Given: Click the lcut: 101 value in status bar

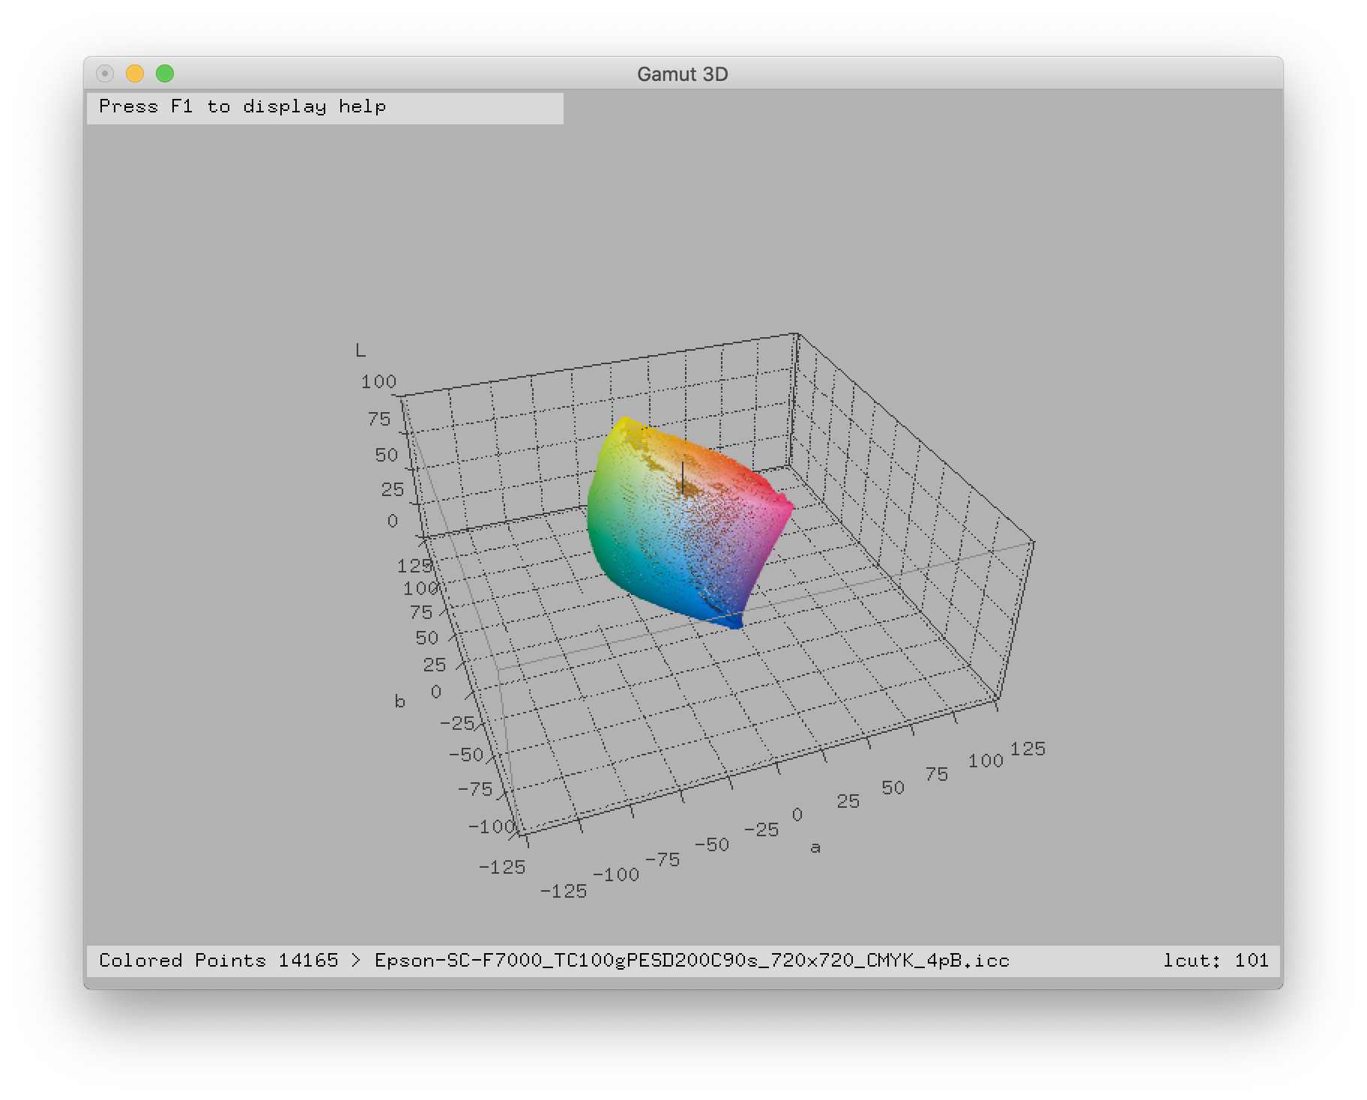Looking at the screenshot, I should point(1215,961).
